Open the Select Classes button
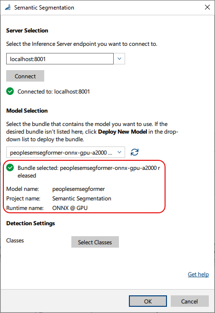Image resolution: width=215 pixels, height=313 pixels. [x=95, y=242]
